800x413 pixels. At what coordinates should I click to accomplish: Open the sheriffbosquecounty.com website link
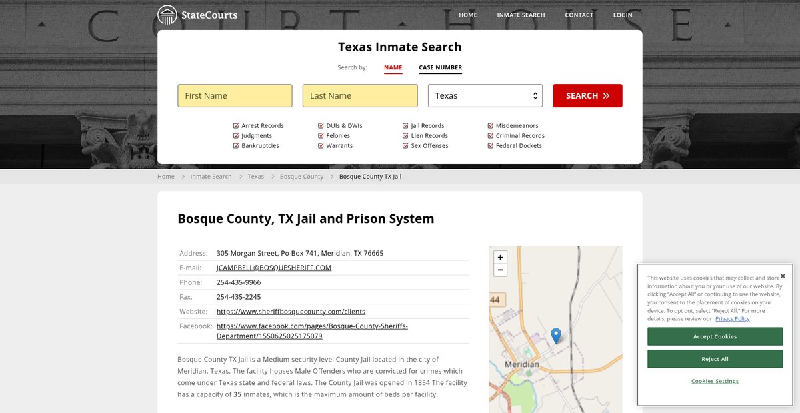tap(291, 311)
